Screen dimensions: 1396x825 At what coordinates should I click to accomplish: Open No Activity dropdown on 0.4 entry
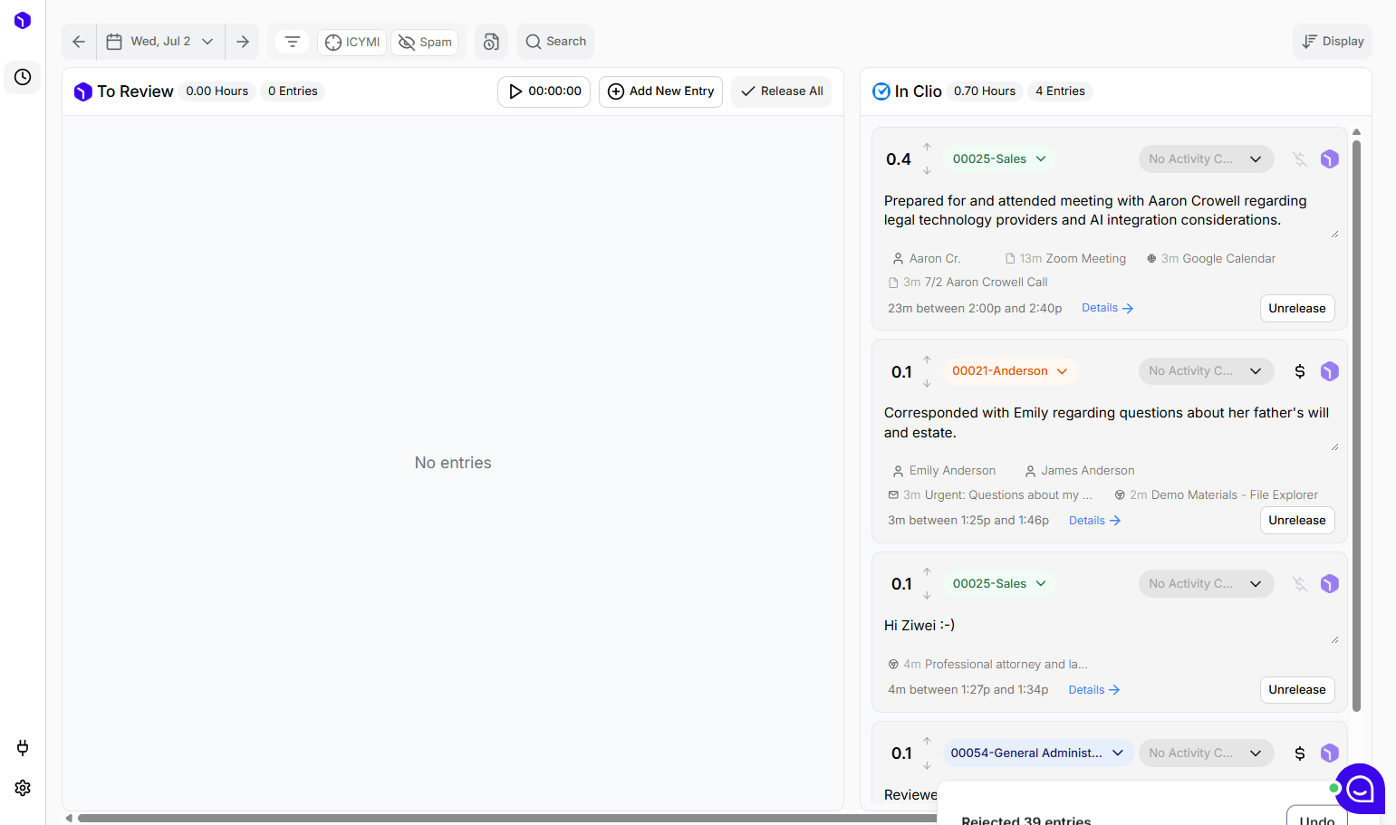(x=1206, y=159)
